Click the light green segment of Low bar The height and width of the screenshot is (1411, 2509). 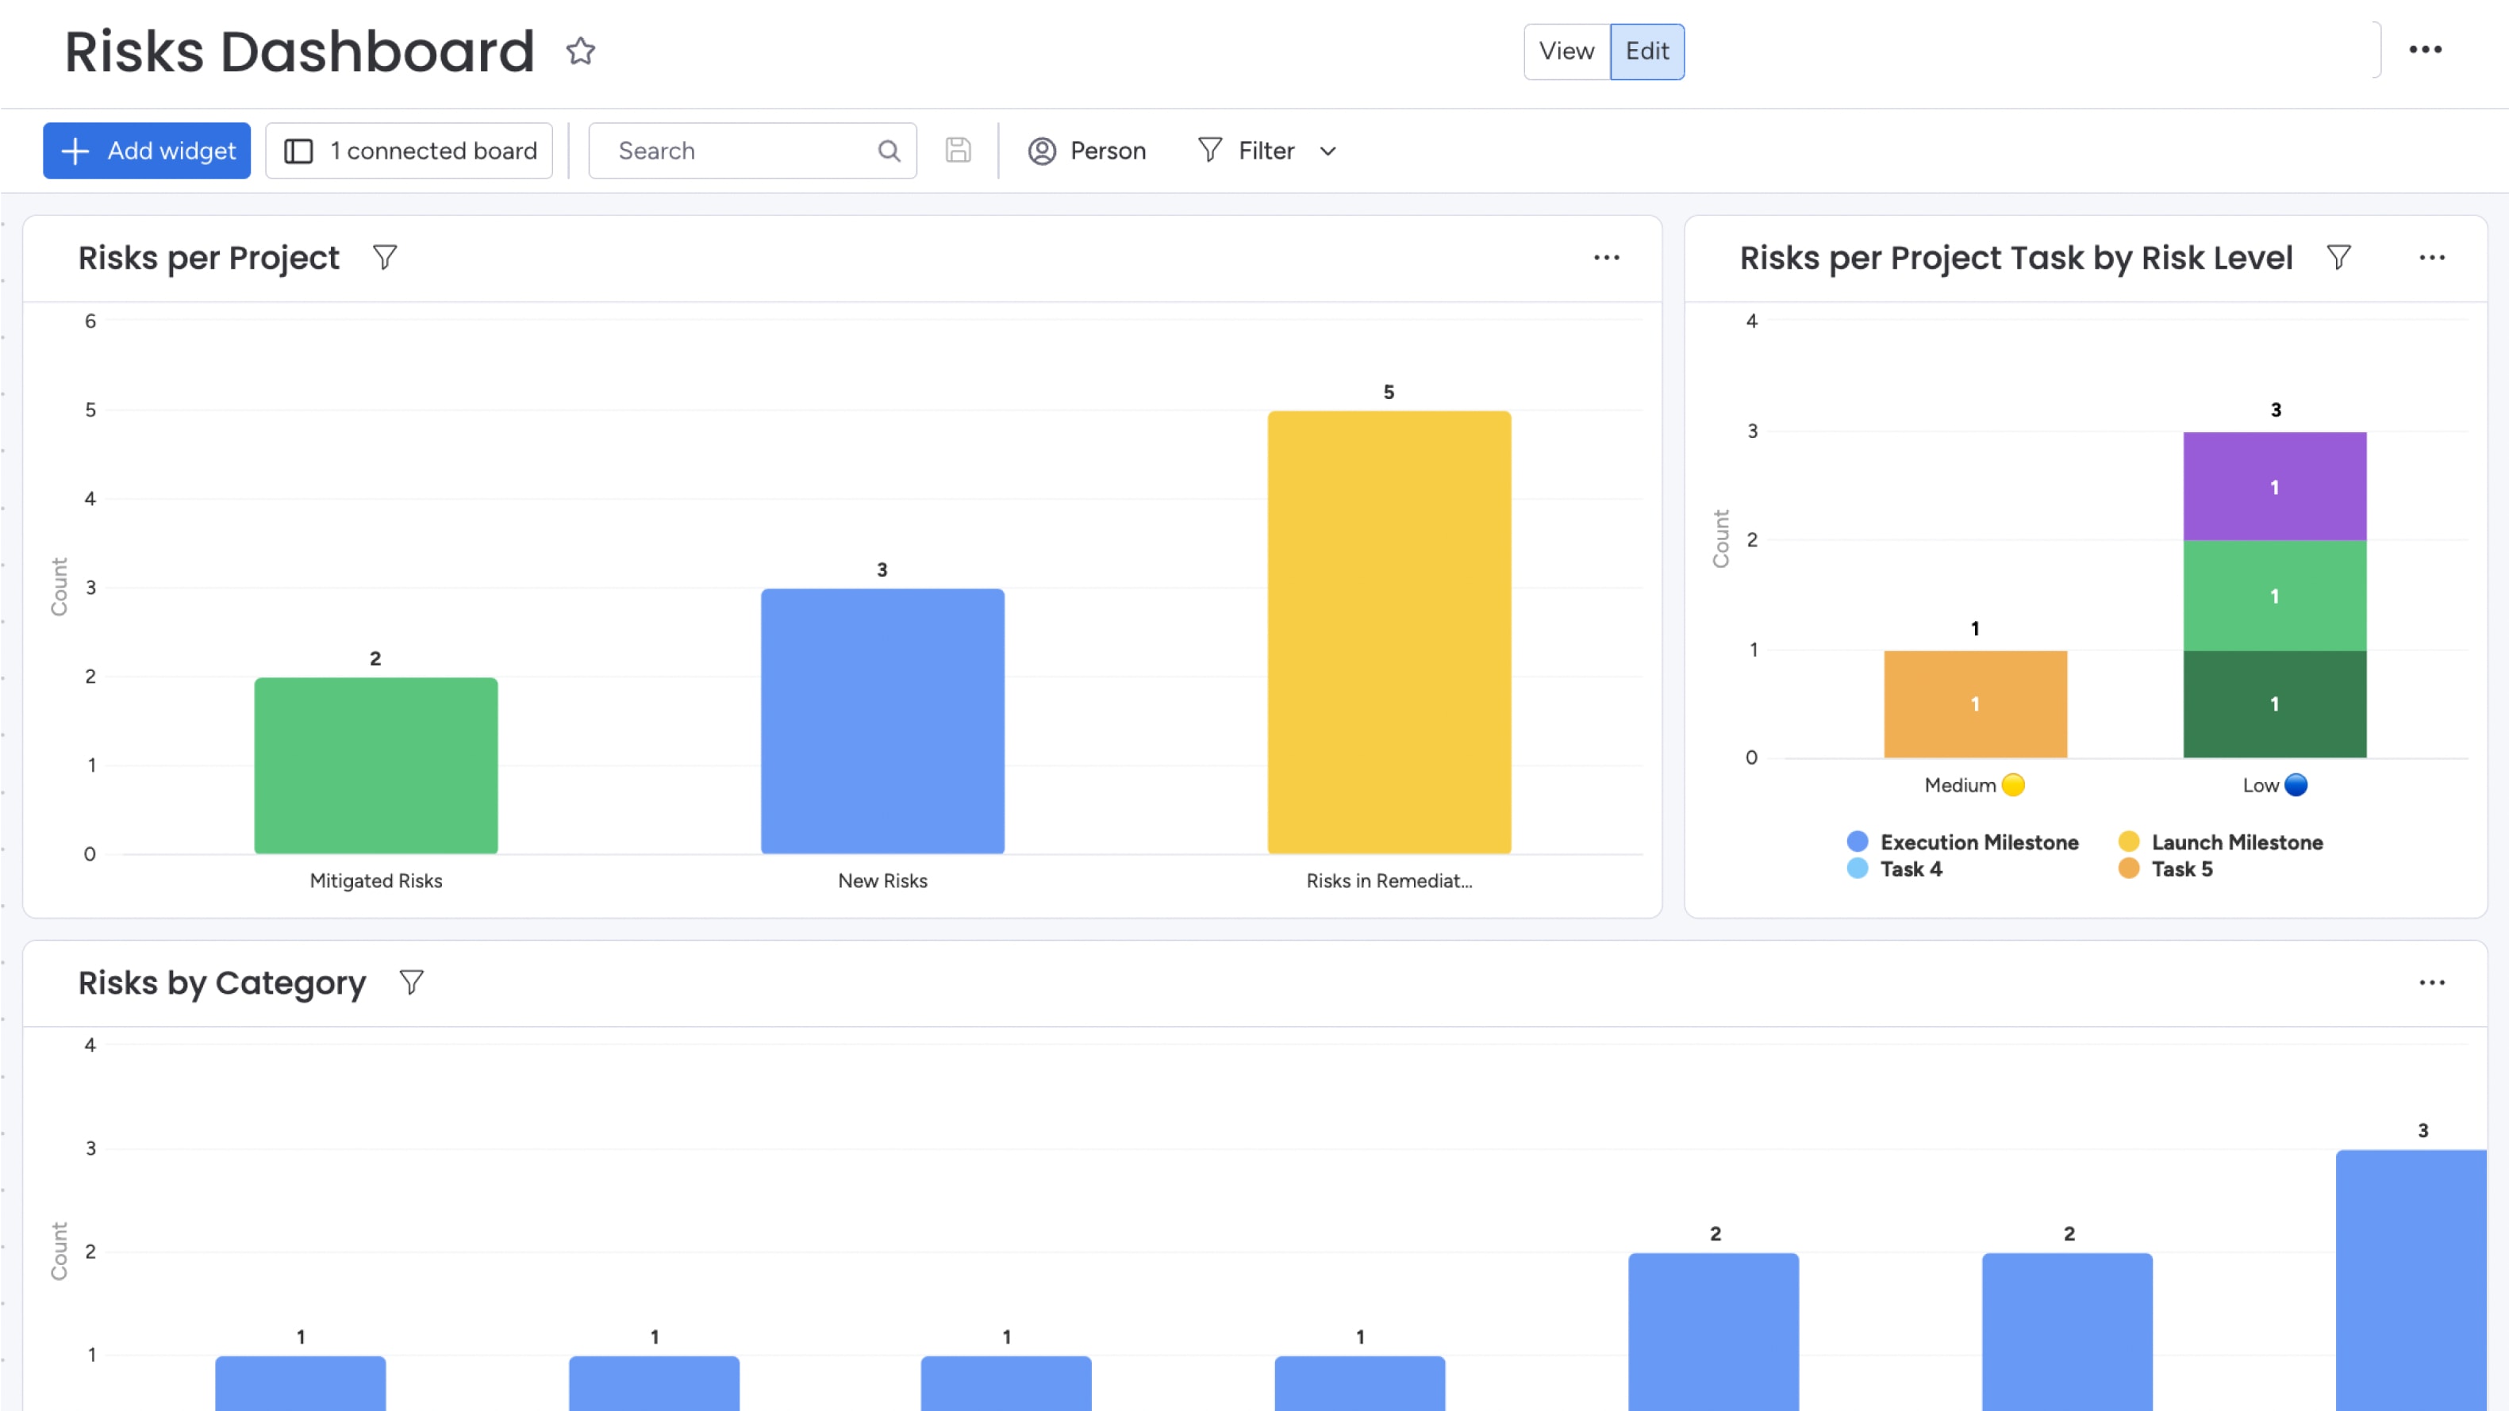[x=2274, y=595]
